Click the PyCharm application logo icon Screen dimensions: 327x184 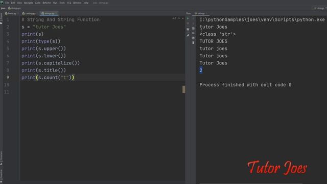2,3
